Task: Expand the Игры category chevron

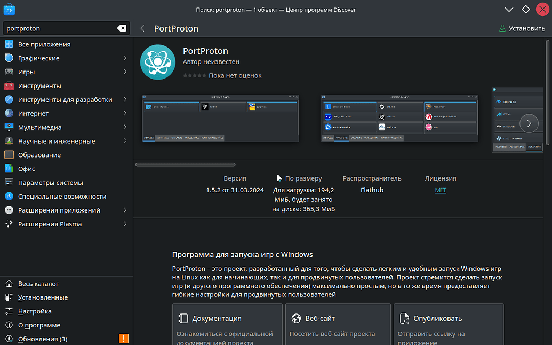Action: coord(125,72)
